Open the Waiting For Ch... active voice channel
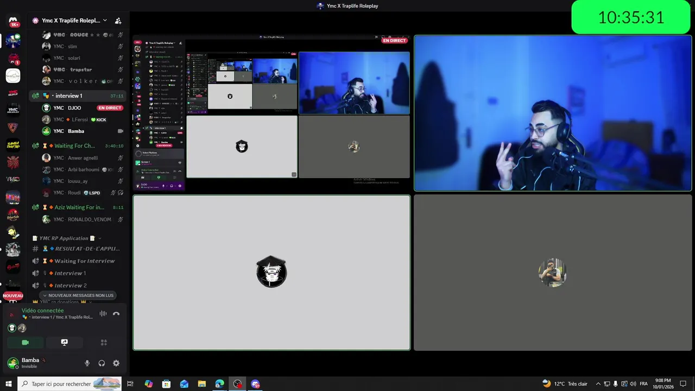This screenshot has height=391, width=695. (78, 146)
